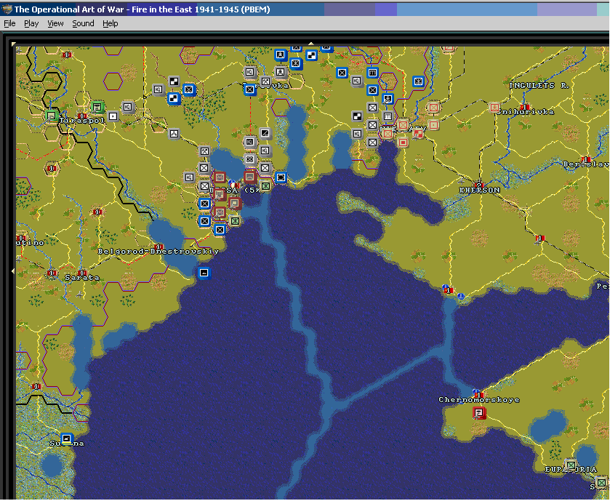The width and height of the screenshot is (610, 501).
Task: Click the Kherson objective marker numbered 2
Action: coord(479,185)
